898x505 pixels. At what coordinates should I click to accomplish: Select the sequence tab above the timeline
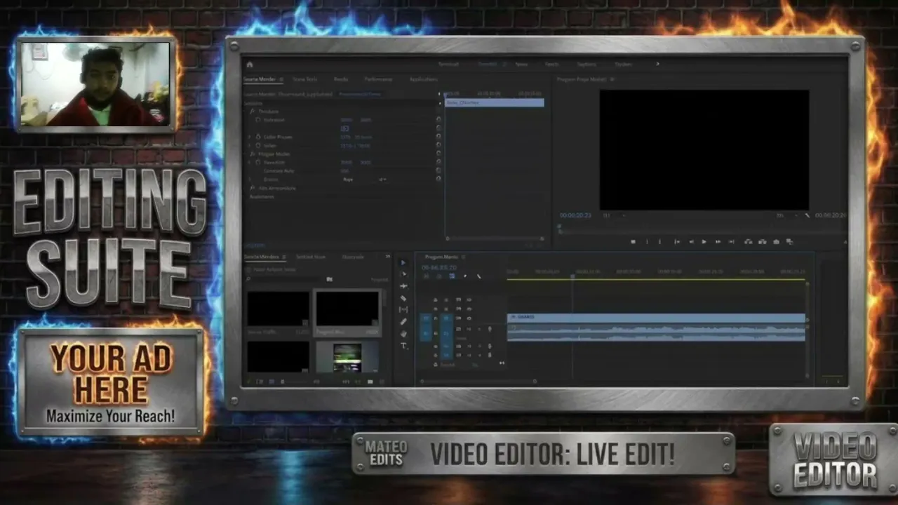tap(441, 257)
